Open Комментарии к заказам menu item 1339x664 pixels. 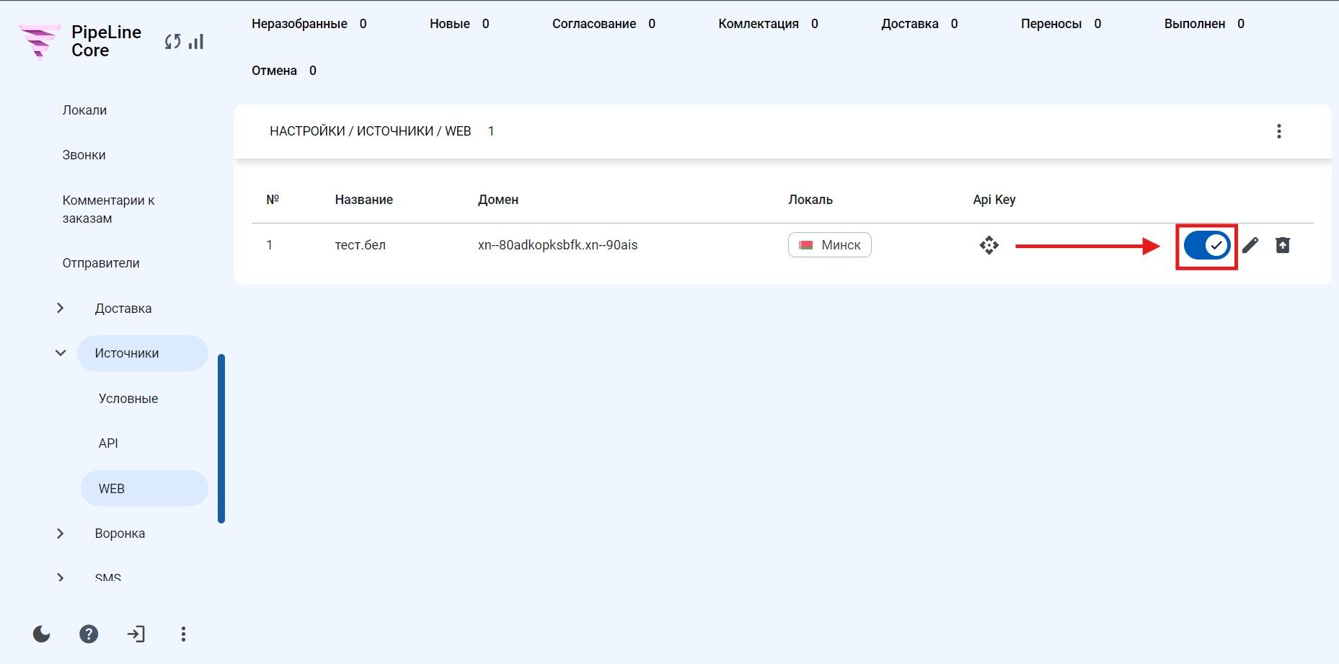108,209
